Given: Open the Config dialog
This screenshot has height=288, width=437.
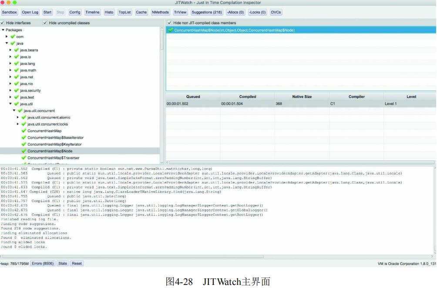Looking at the screenshot, I should coord(75,12).
